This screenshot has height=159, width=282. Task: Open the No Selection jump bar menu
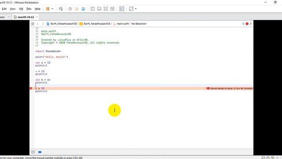[139, 23]
